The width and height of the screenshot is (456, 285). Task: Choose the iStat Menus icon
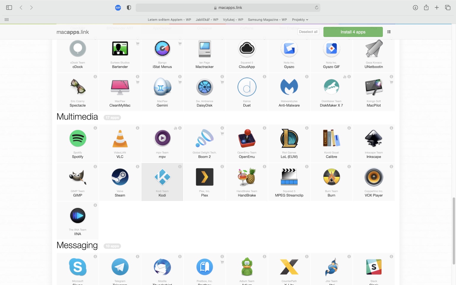[x=162, y=48]
